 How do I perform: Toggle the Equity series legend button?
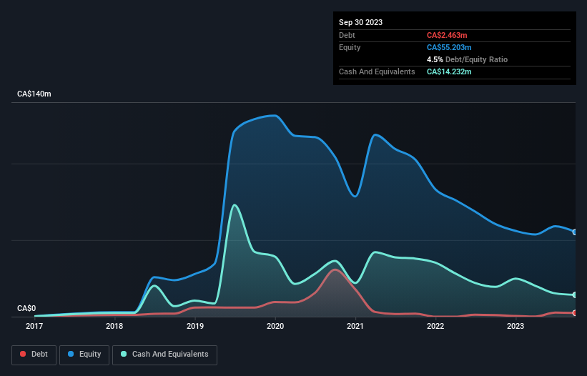[84, 355]
